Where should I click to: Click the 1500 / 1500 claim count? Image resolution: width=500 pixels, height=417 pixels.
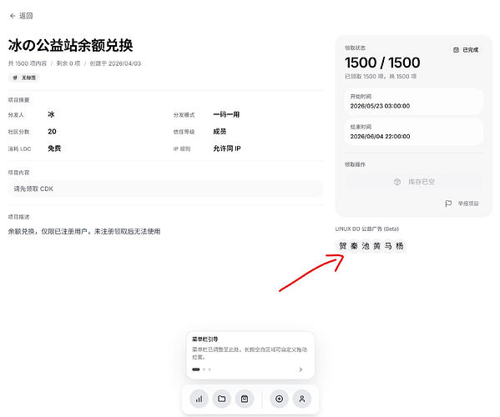point(382,63)
